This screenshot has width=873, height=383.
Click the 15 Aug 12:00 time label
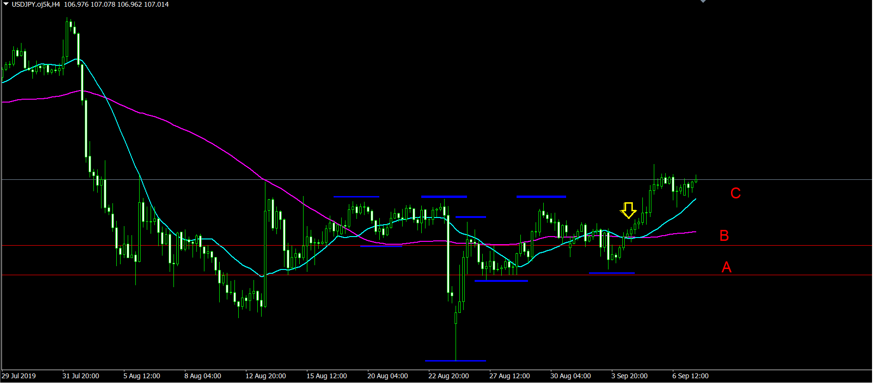tap(326, 376)
